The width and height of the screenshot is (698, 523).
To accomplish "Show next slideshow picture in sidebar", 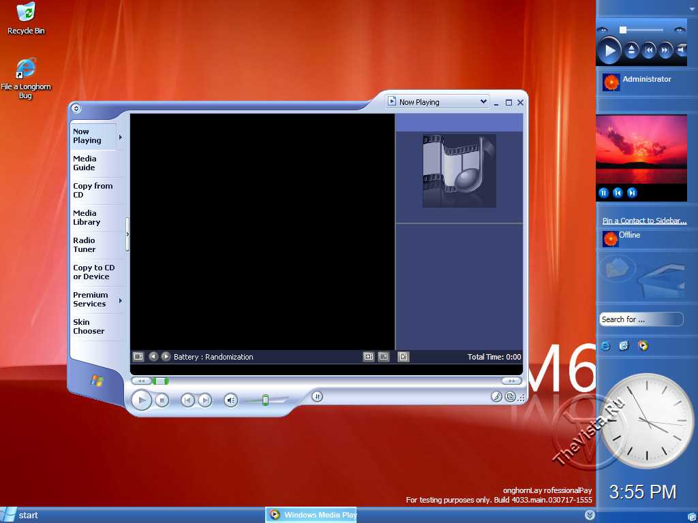I will [632, 193].
